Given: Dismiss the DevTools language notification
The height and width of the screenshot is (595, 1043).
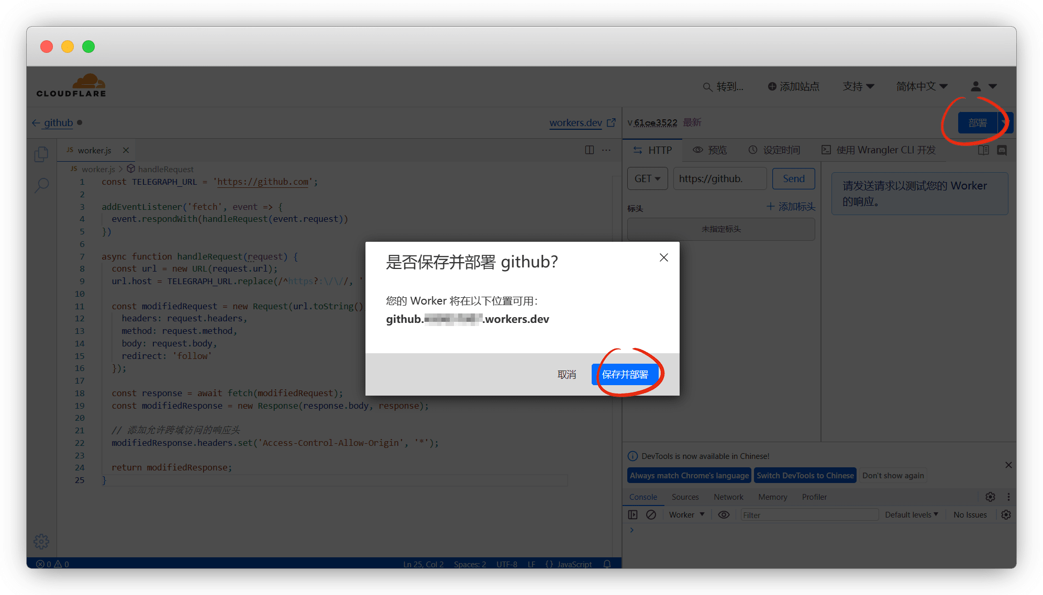Looking at the screenshot, I should tap(1008, 465).
